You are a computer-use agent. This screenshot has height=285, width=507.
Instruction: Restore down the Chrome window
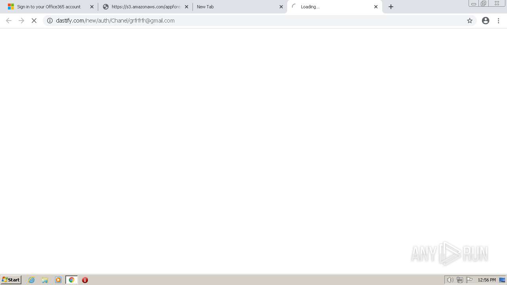pos(483,4)
